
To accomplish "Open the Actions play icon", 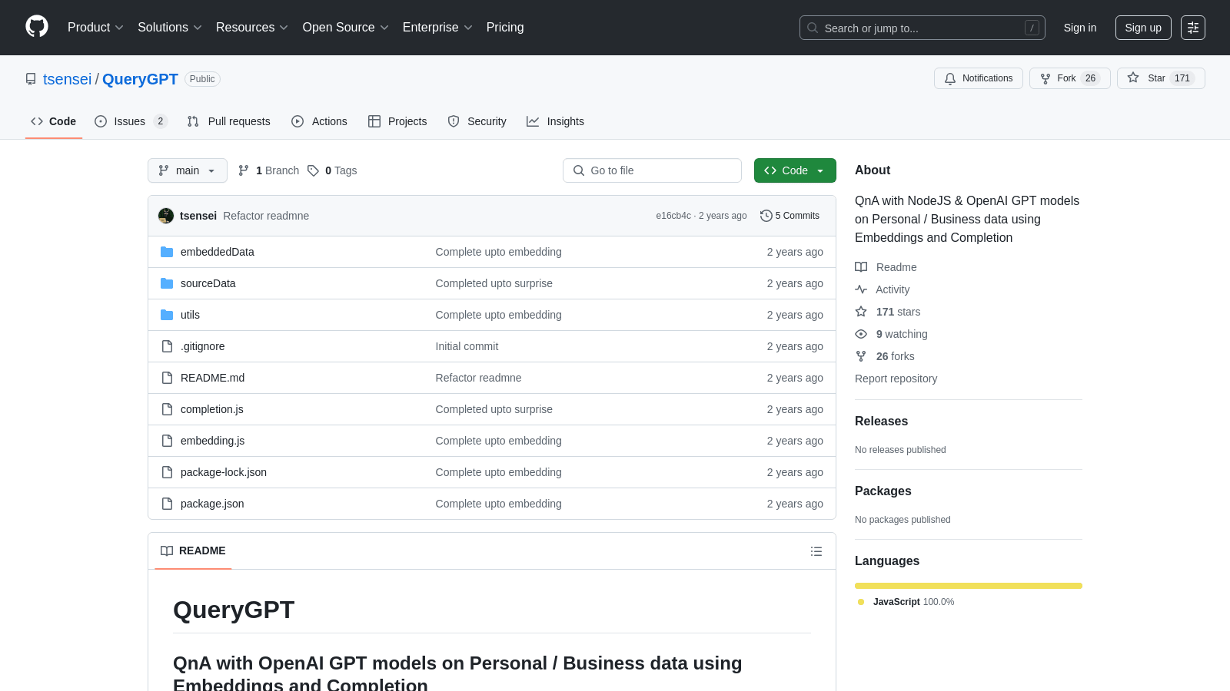I will tap(298, 121).
